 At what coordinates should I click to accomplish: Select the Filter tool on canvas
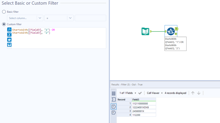point(171,31)
